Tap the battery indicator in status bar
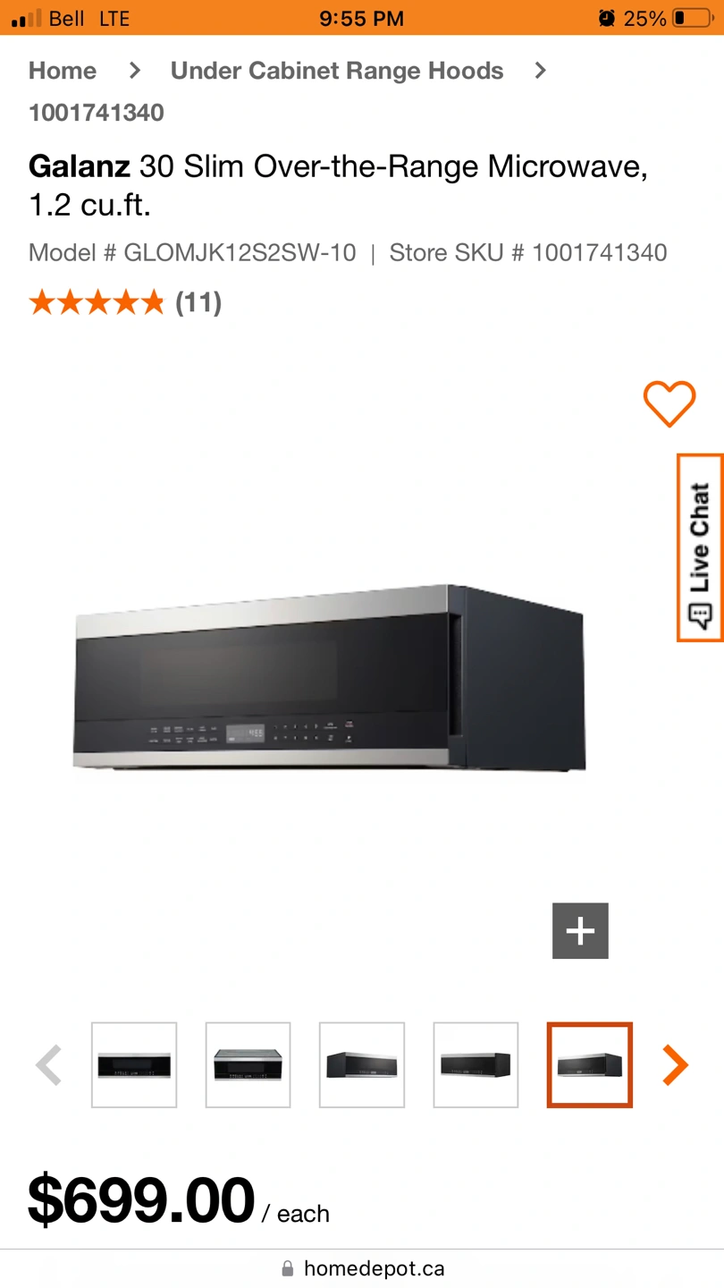Screen dimensions: 724x1288 694,18
